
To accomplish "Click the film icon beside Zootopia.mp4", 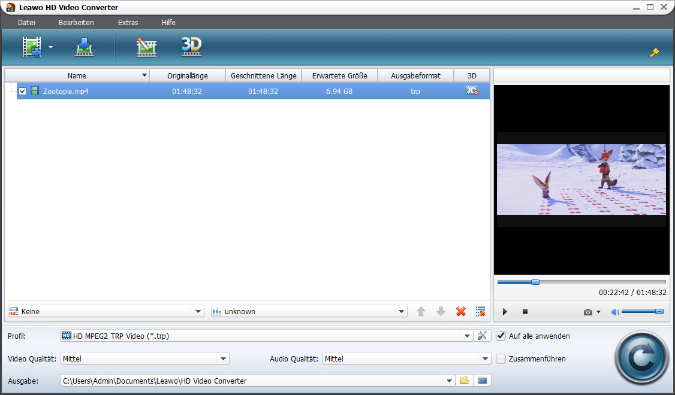I will pyautogui.click(x=34, y=91).
